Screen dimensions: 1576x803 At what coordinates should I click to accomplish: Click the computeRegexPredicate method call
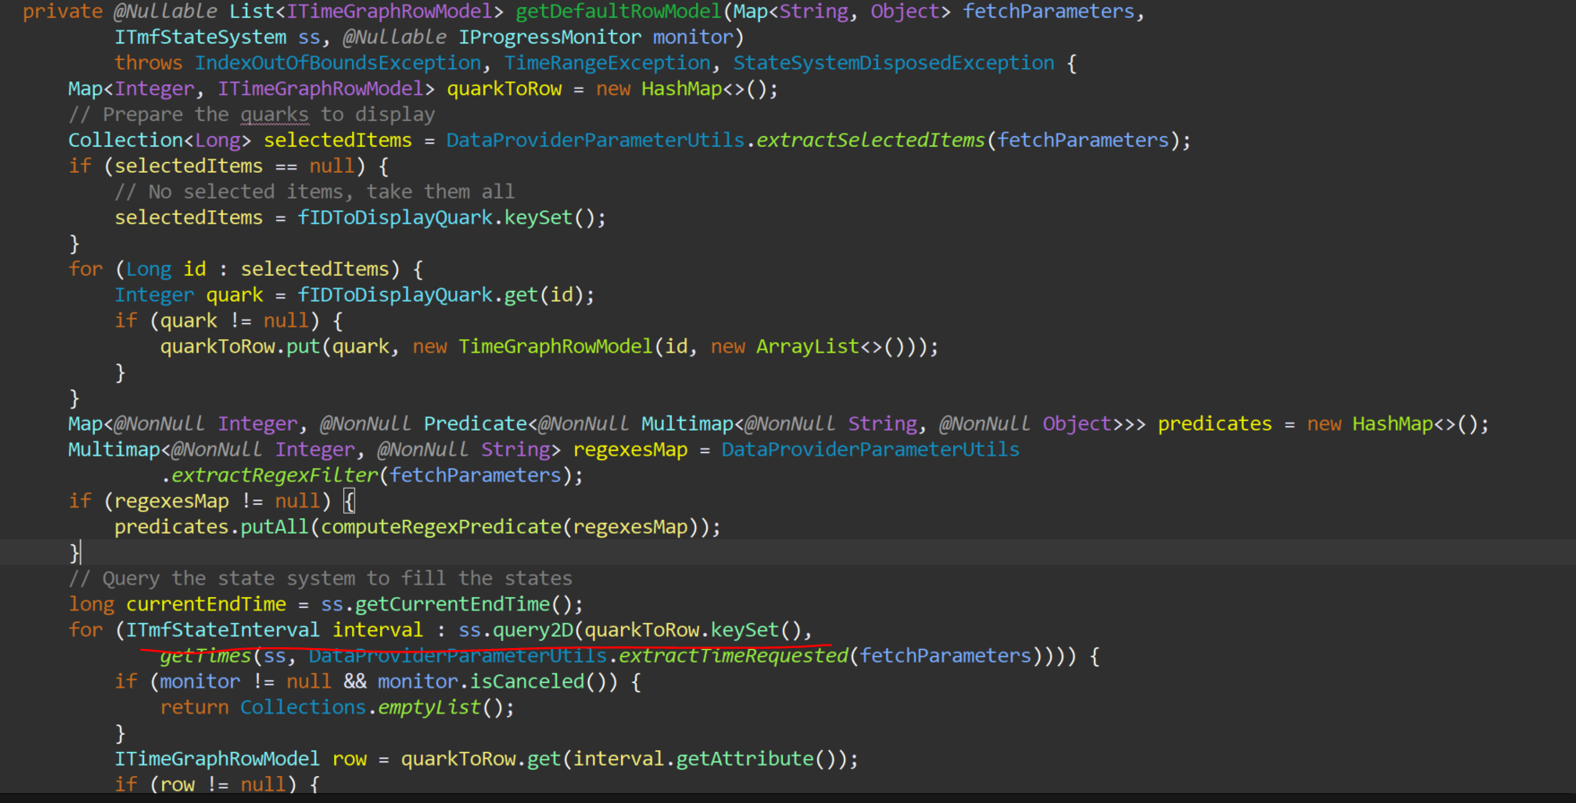coord(441,527)
